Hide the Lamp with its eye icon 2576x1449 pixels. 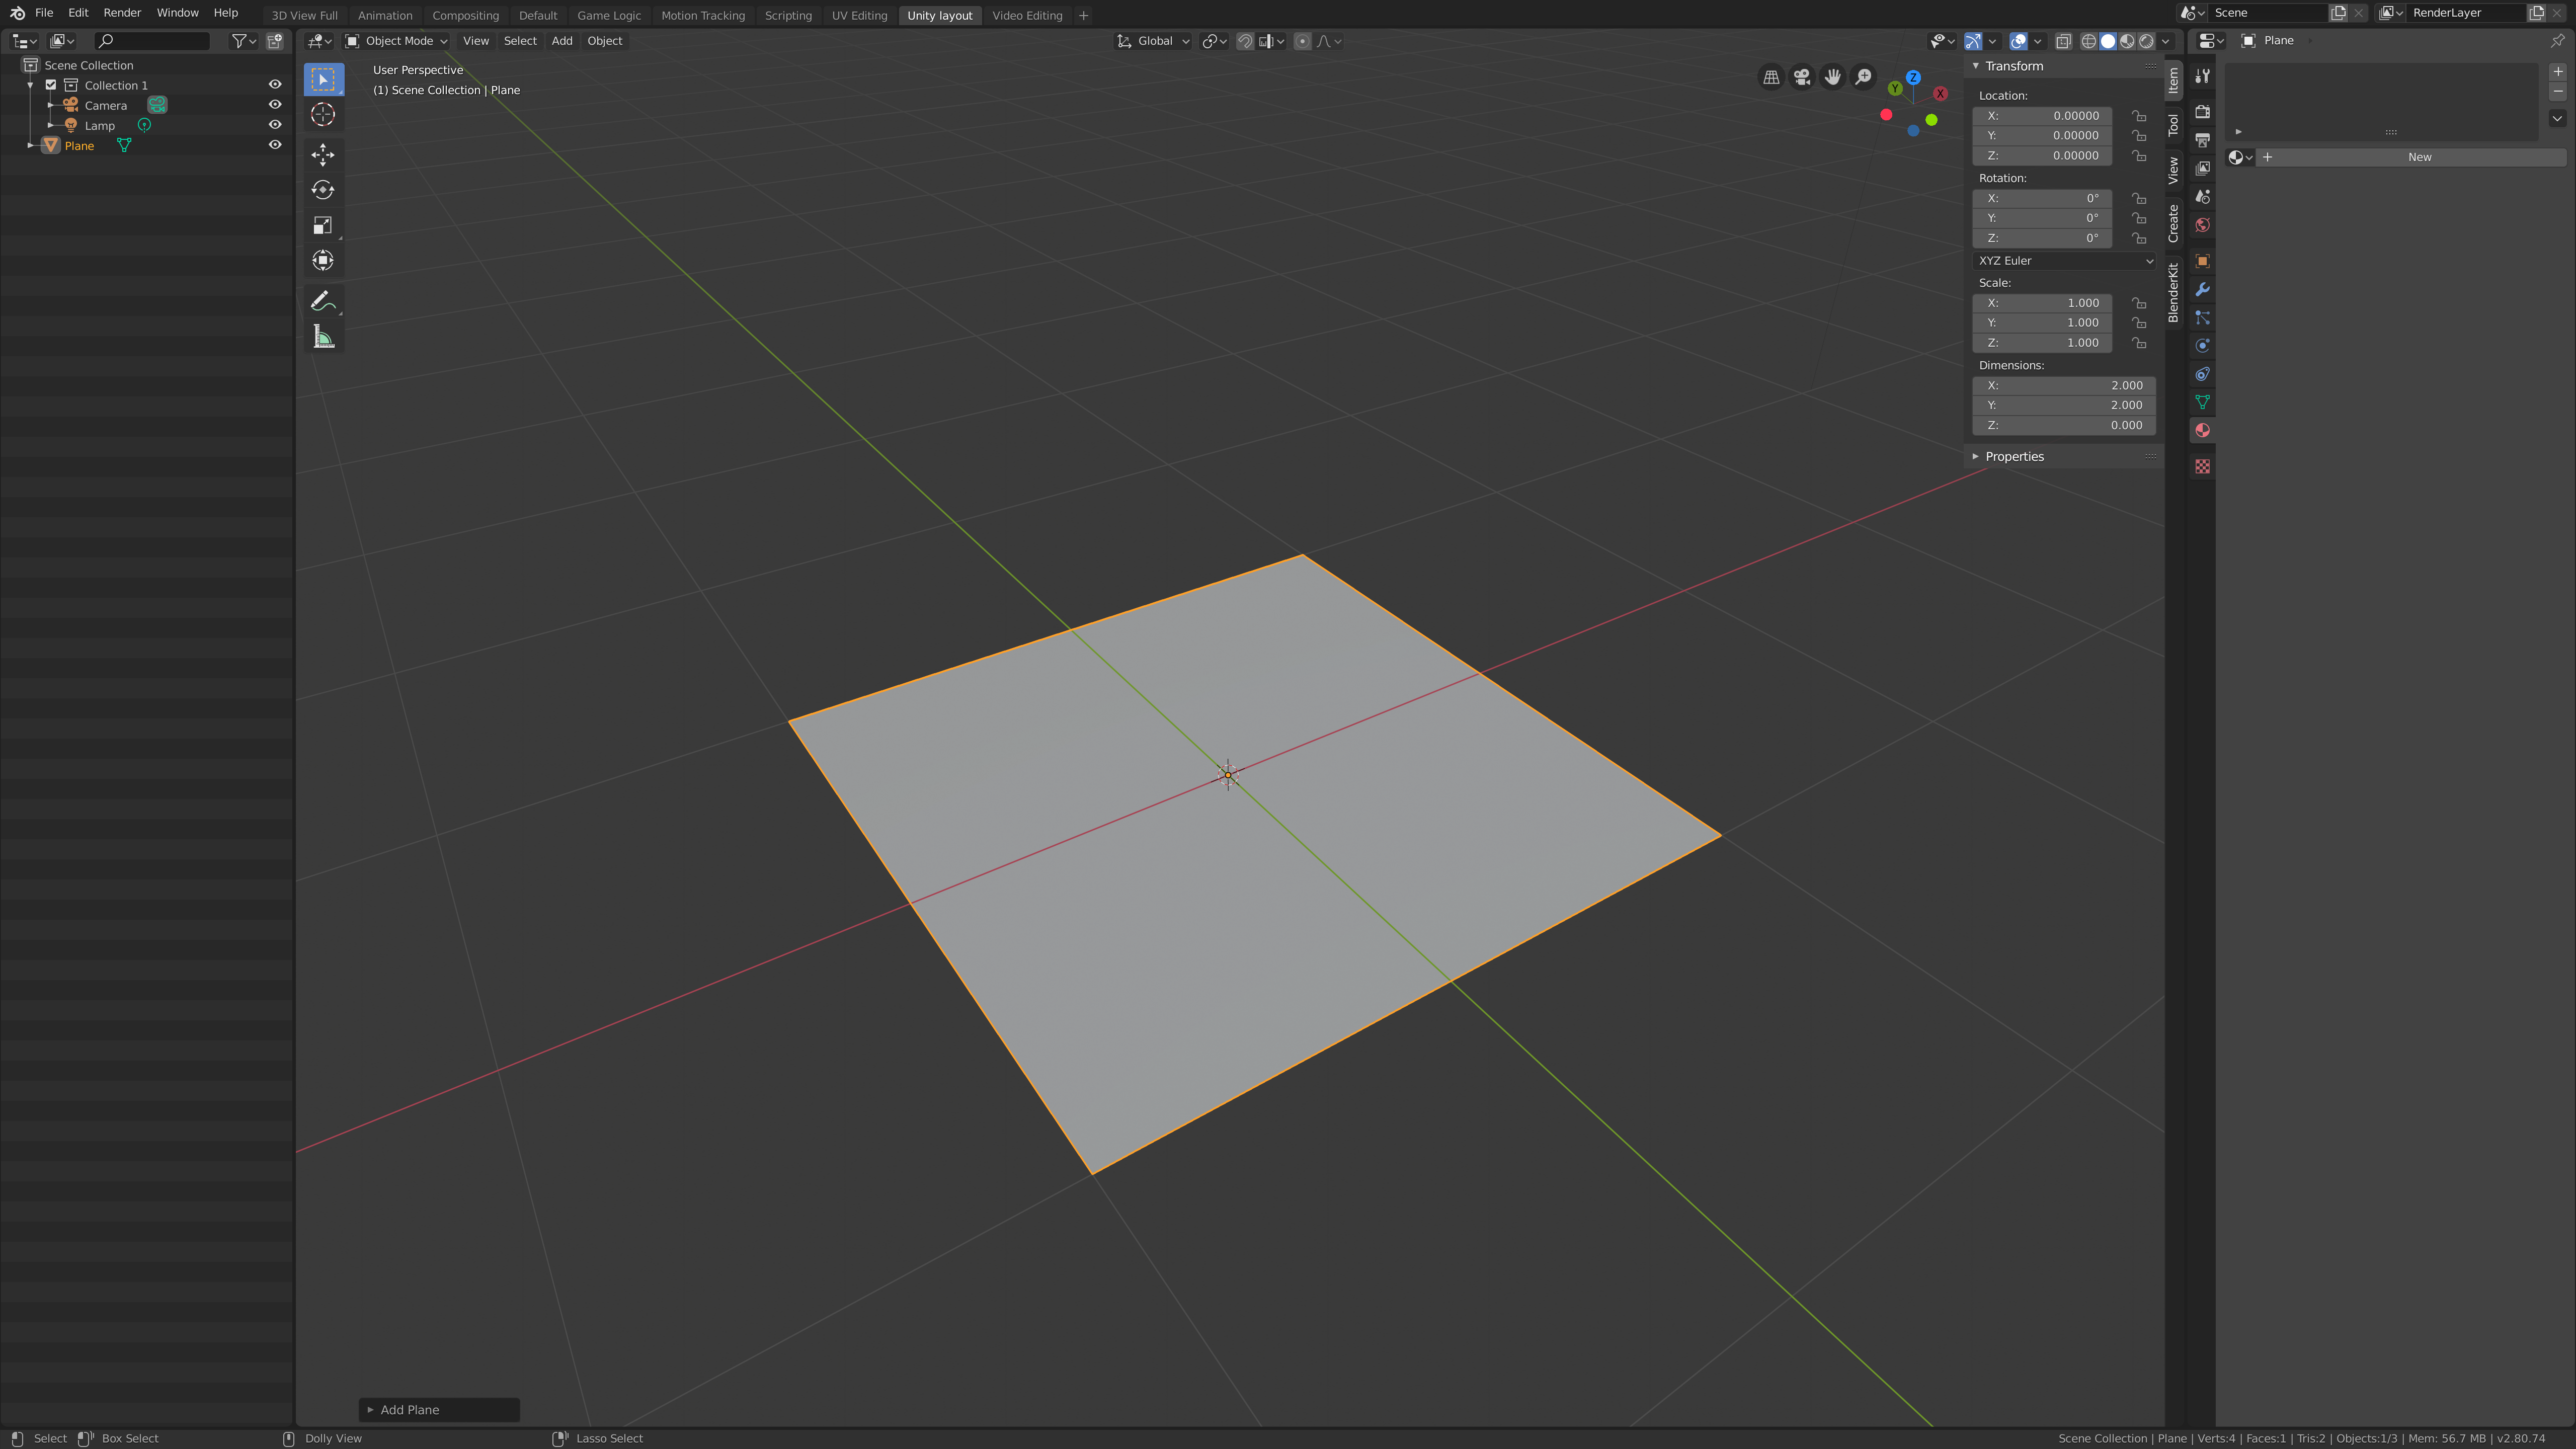point(275,125)
